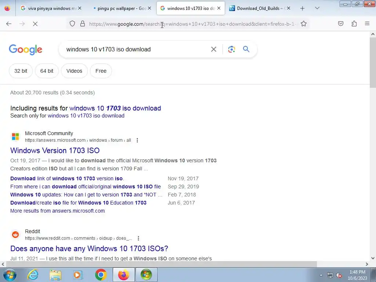Open Firefox View pinned icon
The image size is (376, 282).
pyautogui.click(x=7, y=8)
